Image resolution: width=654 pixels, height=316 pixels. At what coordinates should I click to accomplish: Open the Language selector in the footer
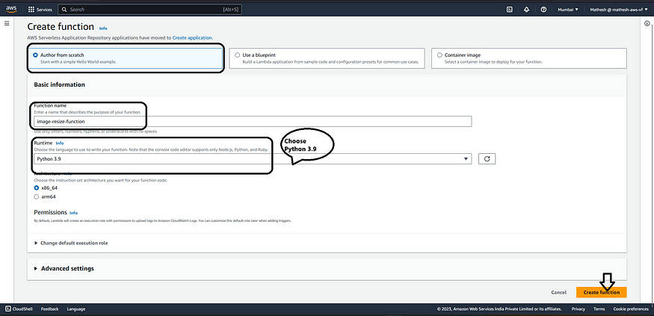tap(76, 309)
